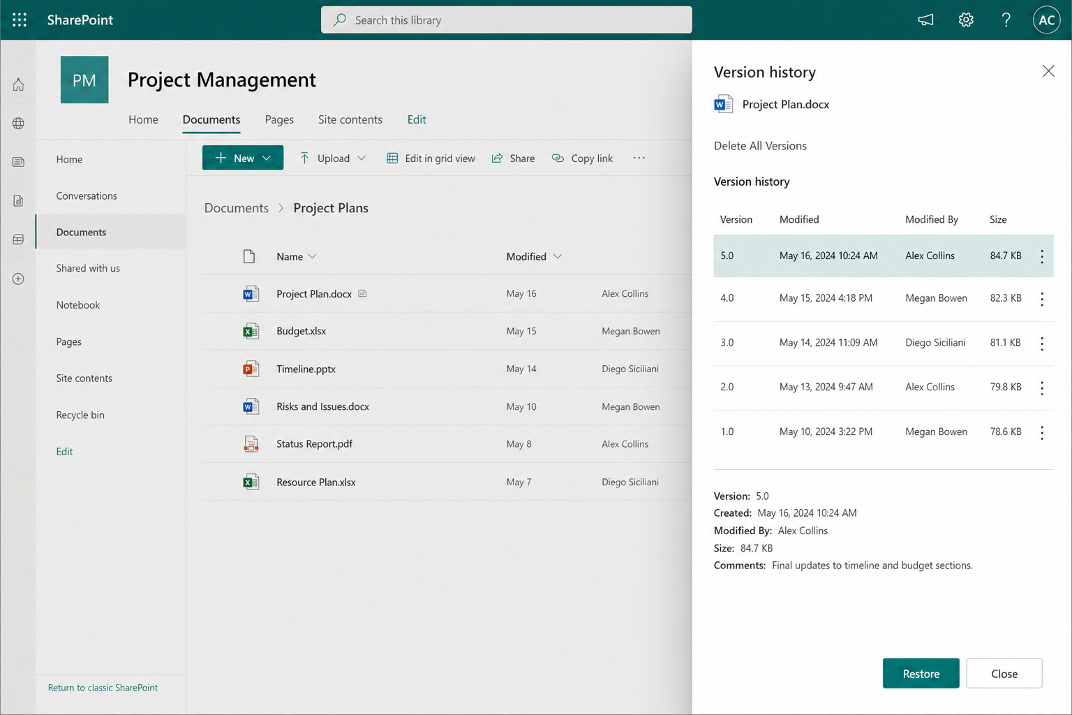Switch to the Documents site tab
Viewport: 1072px width, 715px height.
tap(211, 119)
